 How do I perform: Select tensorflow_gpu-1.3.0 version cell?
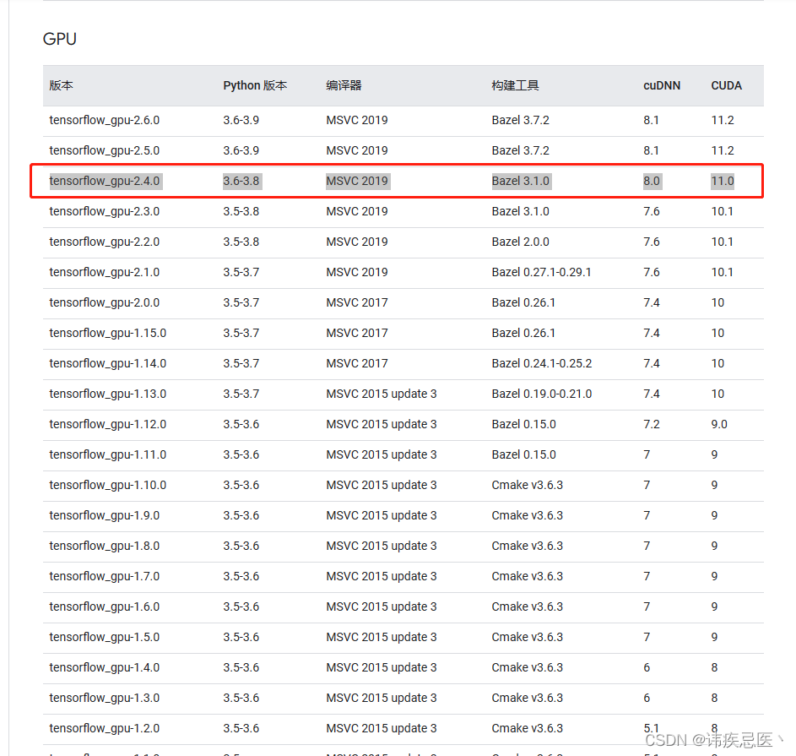105,698
